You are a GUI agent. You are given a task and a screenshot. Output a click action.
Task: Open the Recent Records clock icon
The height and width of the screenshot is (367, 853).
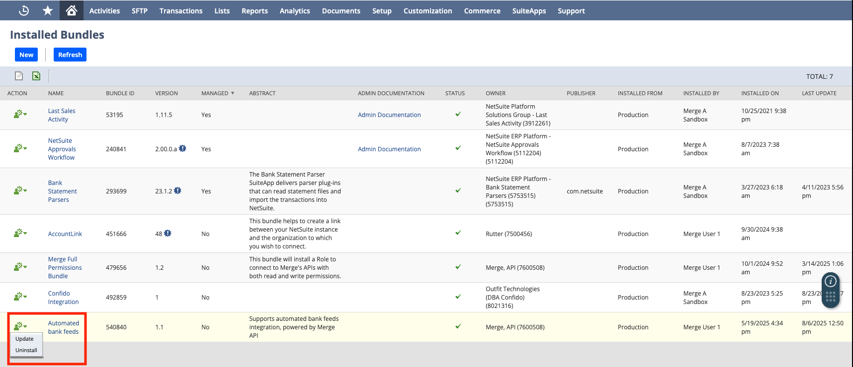tap(24, 10)
